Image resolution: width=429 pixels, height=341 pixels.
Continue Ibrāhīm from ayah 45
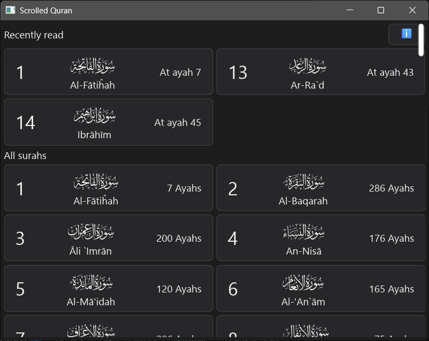(x=107, y=122)
